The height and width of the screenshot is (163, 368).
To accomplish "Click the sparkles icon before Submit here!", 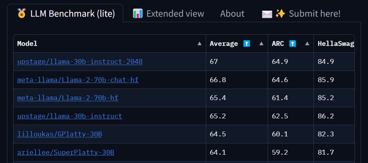I will tap(280, 13).
